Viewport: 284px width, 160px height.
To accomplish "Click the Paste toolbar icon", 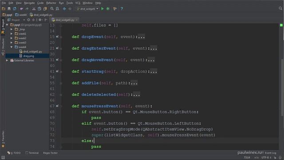I will [45, 9].
